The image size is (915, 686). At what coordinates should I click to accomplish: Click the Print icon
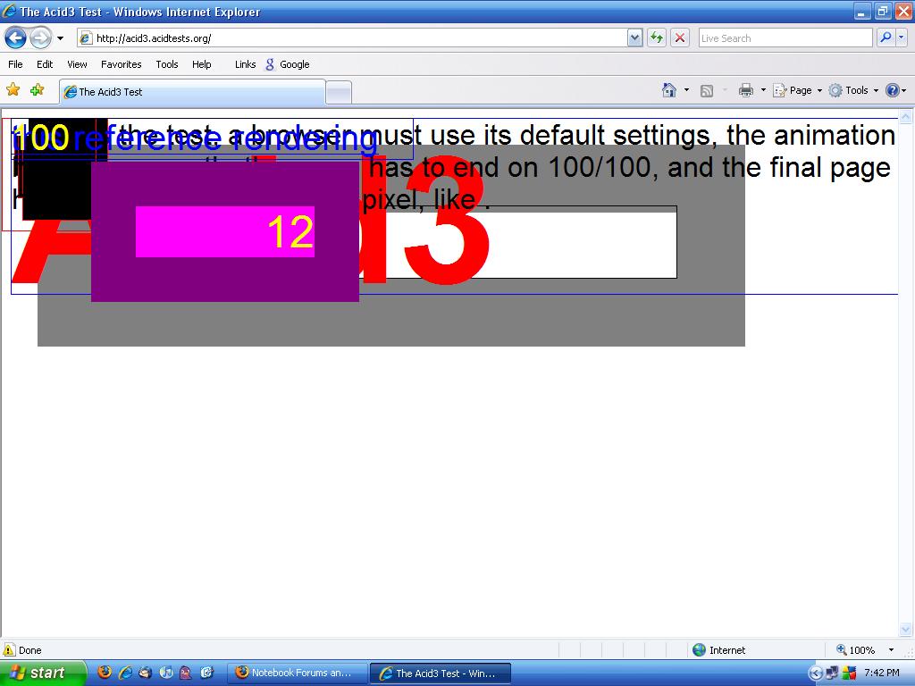pyautogui.click(x=746, y=90)
